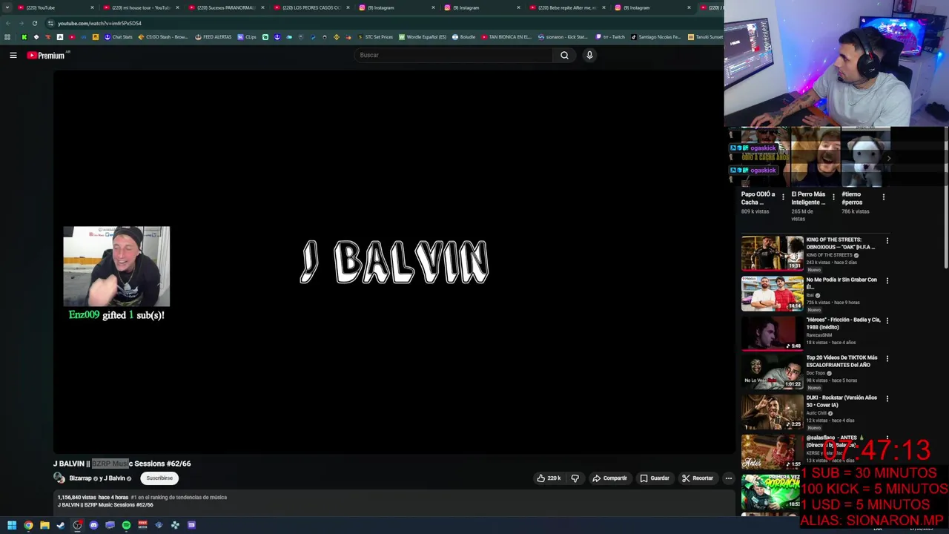Image resolution: width=949 pixels, height=534 pixels.
Task: Open '#tierno #perros' short title
Action: (x=852, y=198)
